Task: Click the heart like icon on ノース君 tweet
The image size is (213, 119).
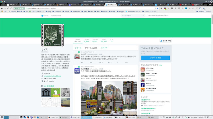Action: [x=109, y=62]
